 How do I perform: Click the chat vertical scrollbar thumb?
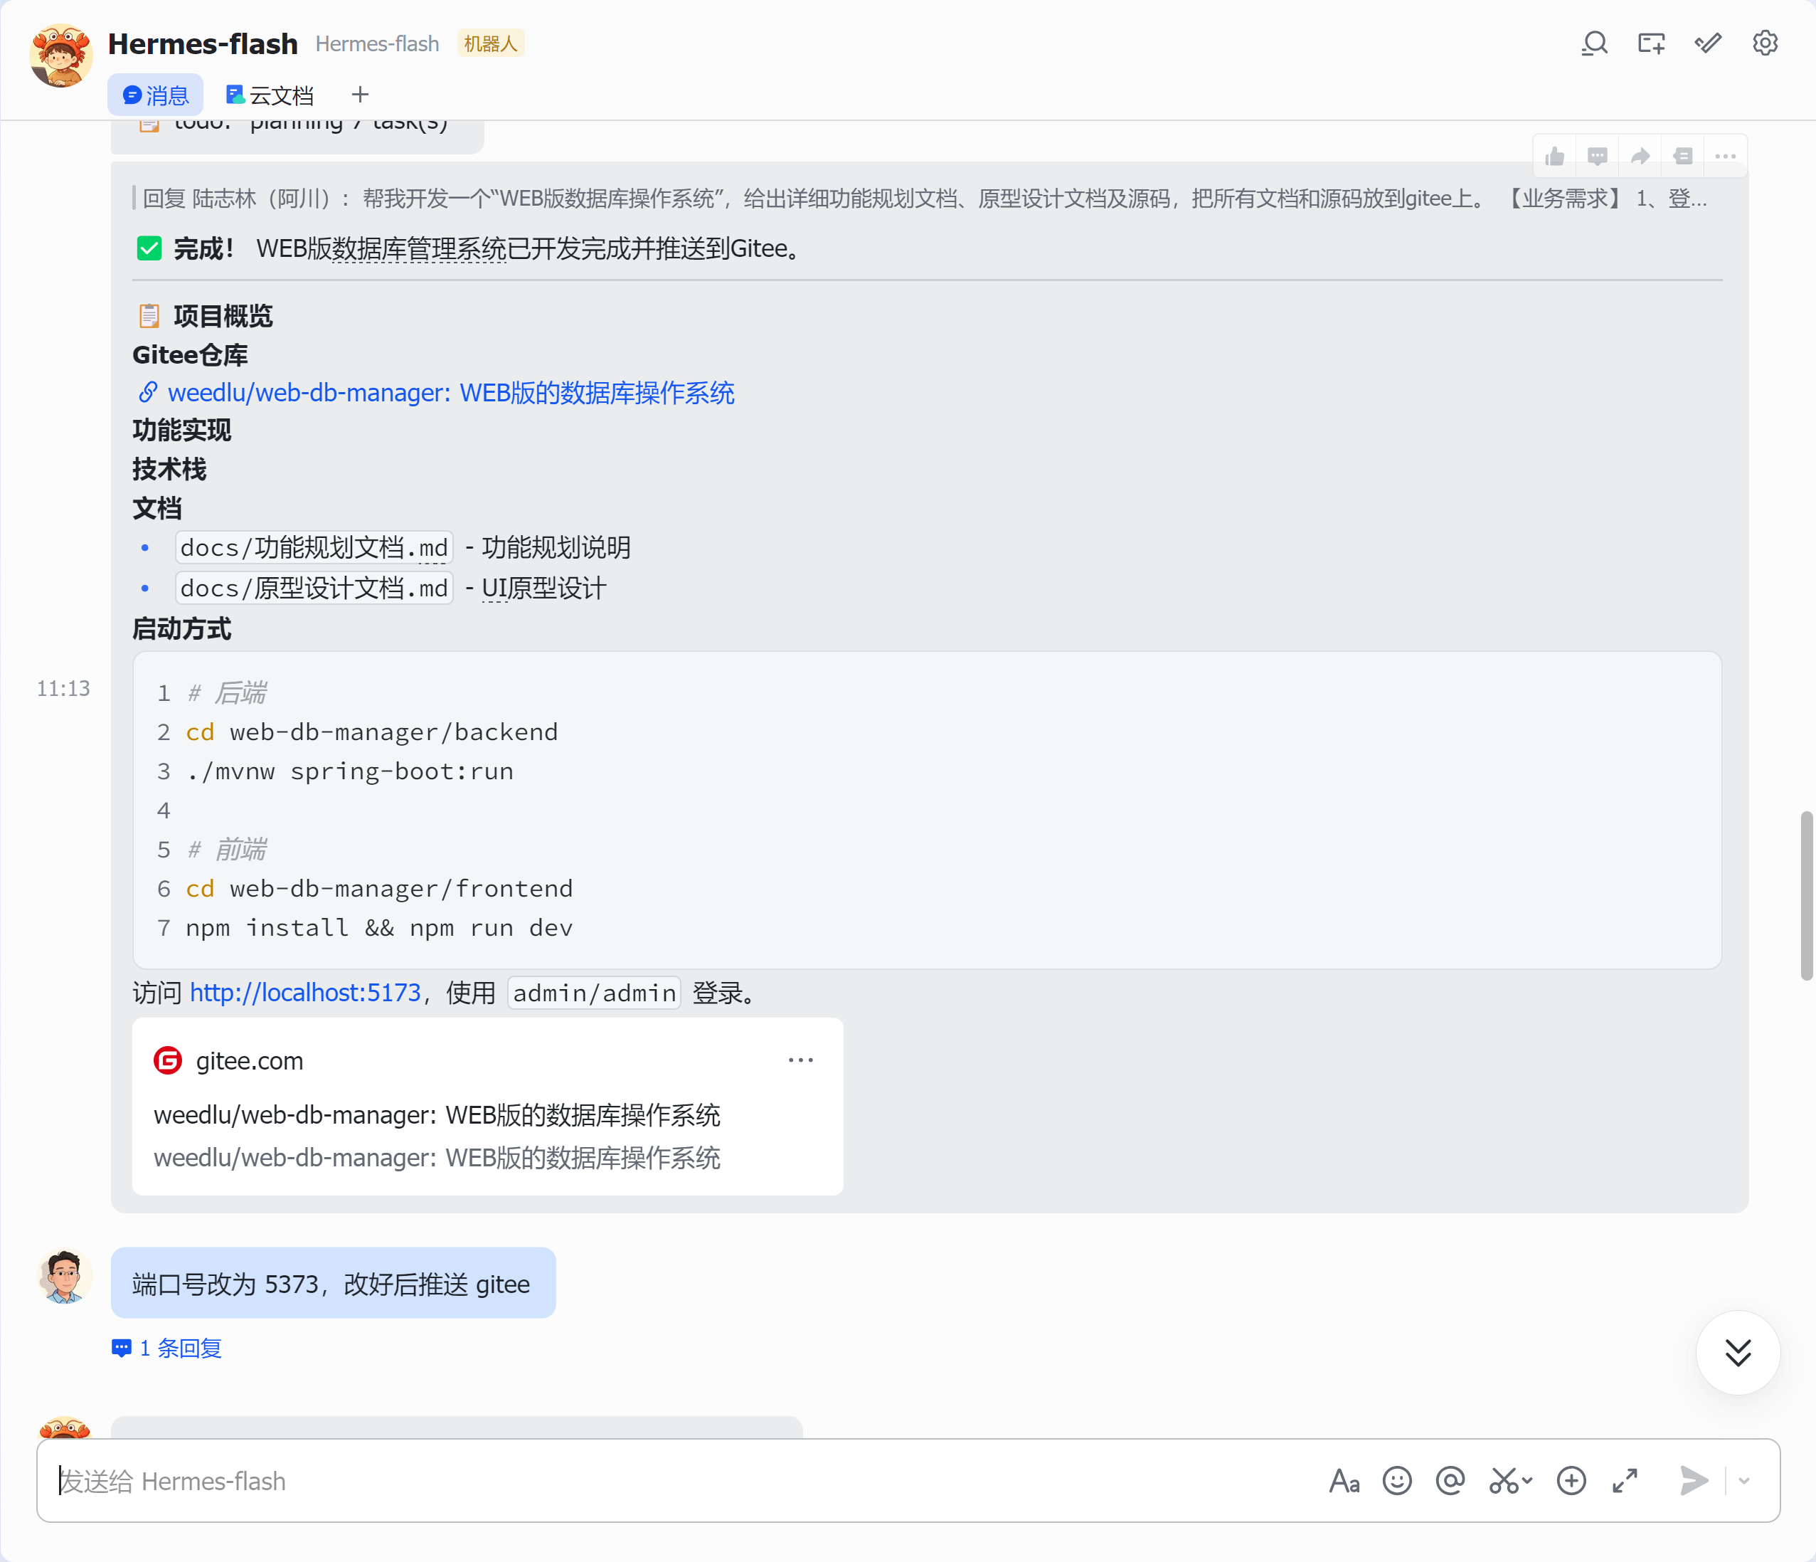coord(1806,897)
